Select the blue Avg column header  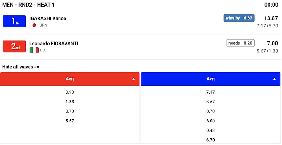pyautogui.click(x=211, y=79)
